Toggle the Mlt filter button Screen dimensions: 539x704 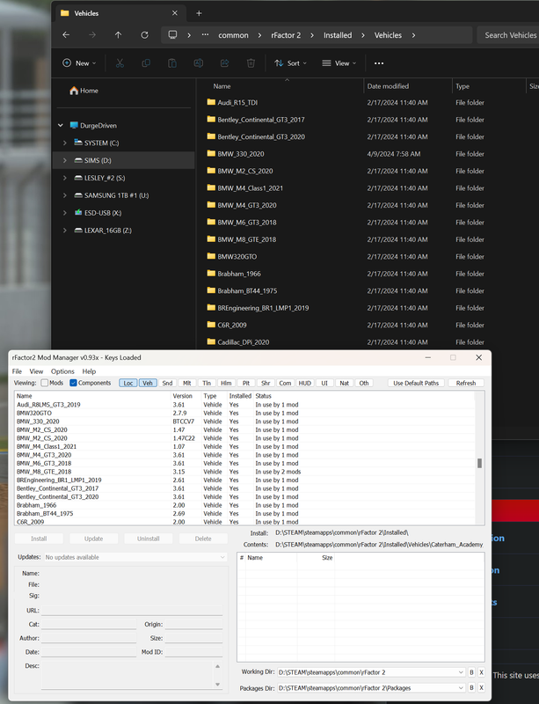pos(187,383)
